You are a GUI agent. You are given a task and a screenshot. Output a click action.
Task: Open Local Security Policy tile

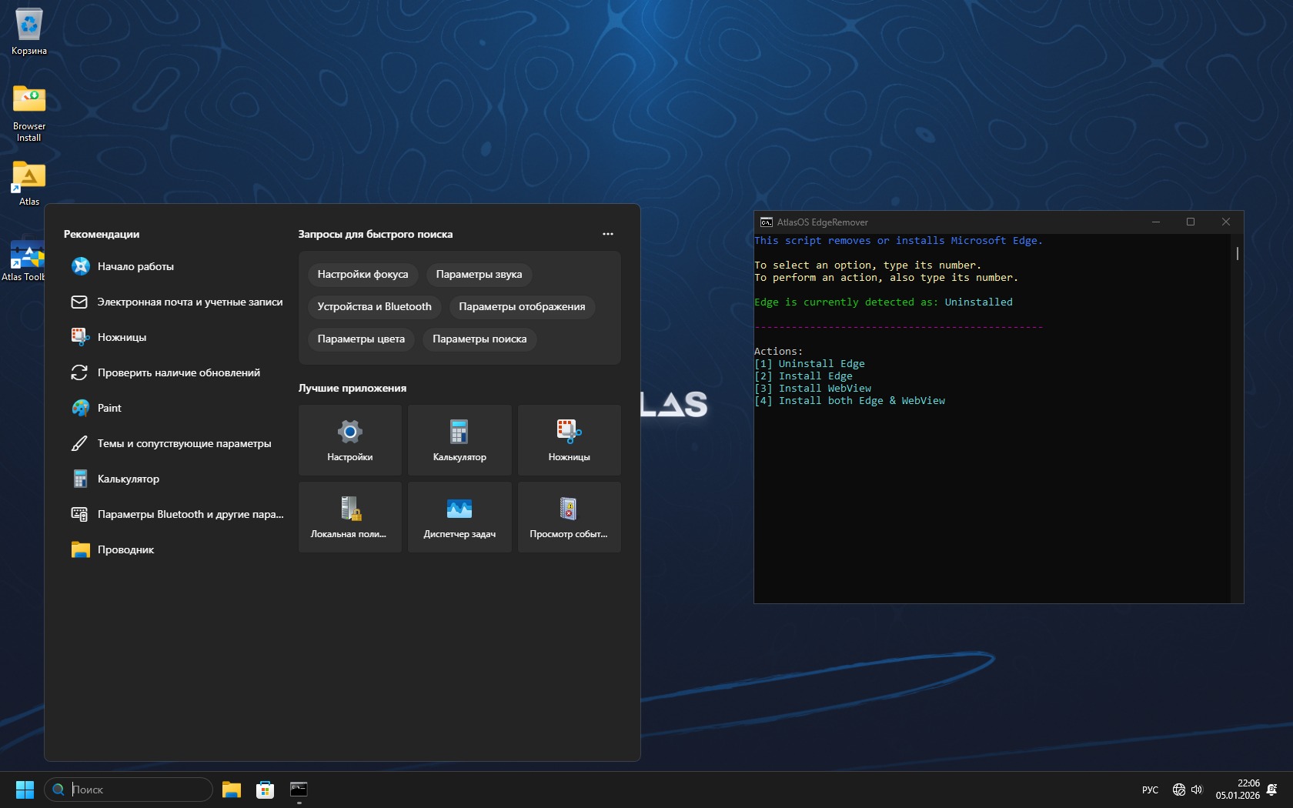click(x=349, y=517)
